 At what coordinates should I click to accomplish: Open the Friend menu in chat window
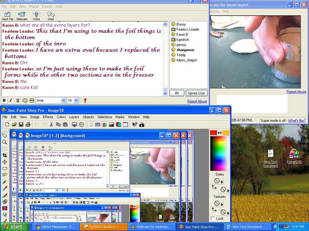pos(34,6)
